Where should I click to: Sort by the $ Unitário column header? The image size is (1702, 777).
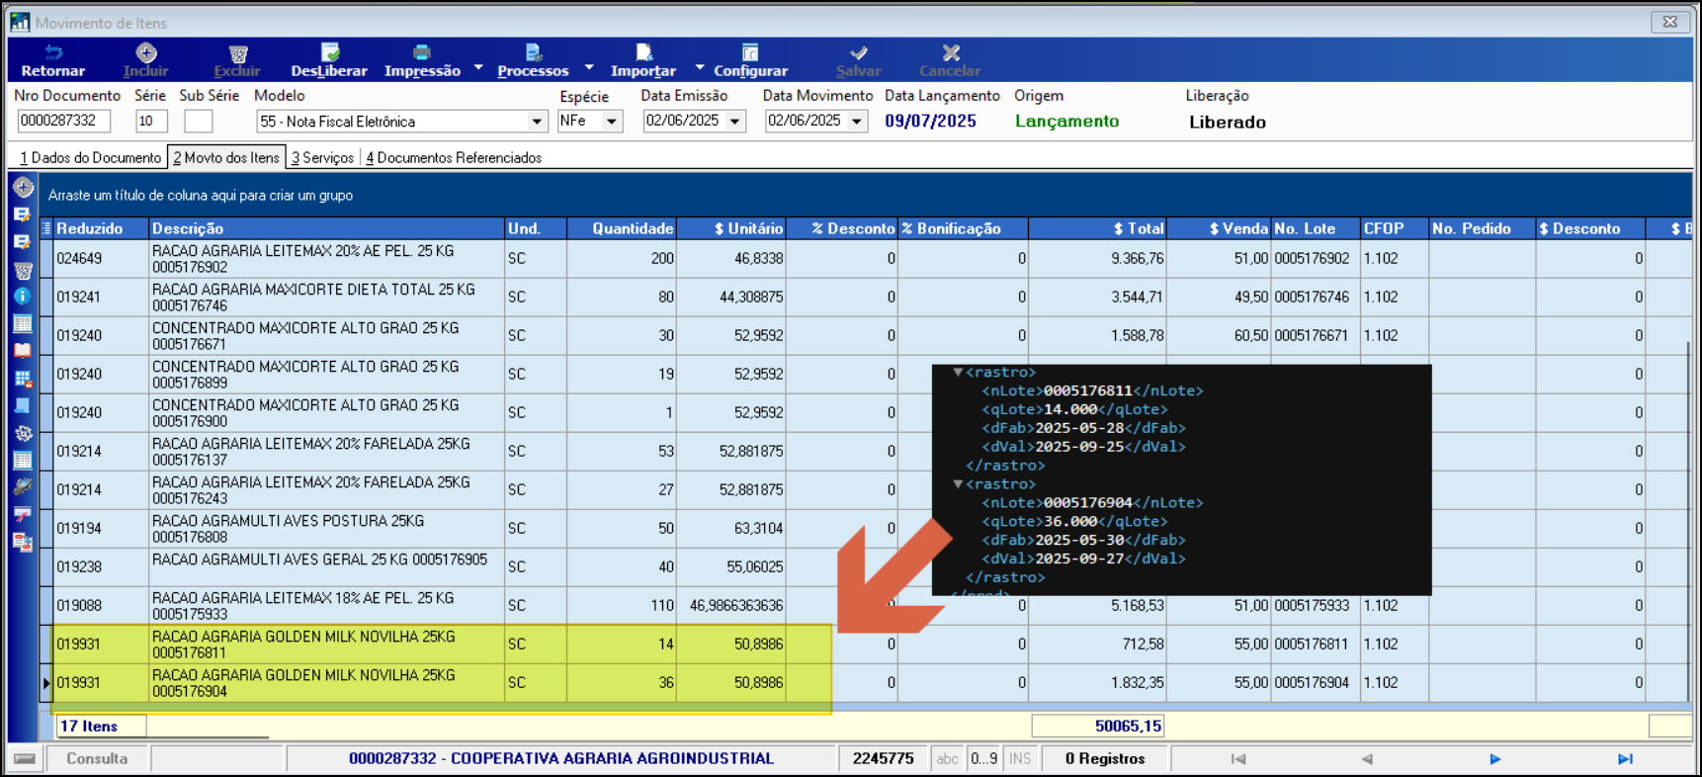[731, 228]
